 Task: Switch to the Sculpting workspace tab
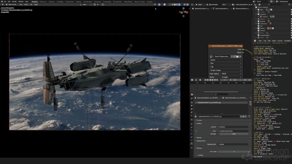pos(52,2)
